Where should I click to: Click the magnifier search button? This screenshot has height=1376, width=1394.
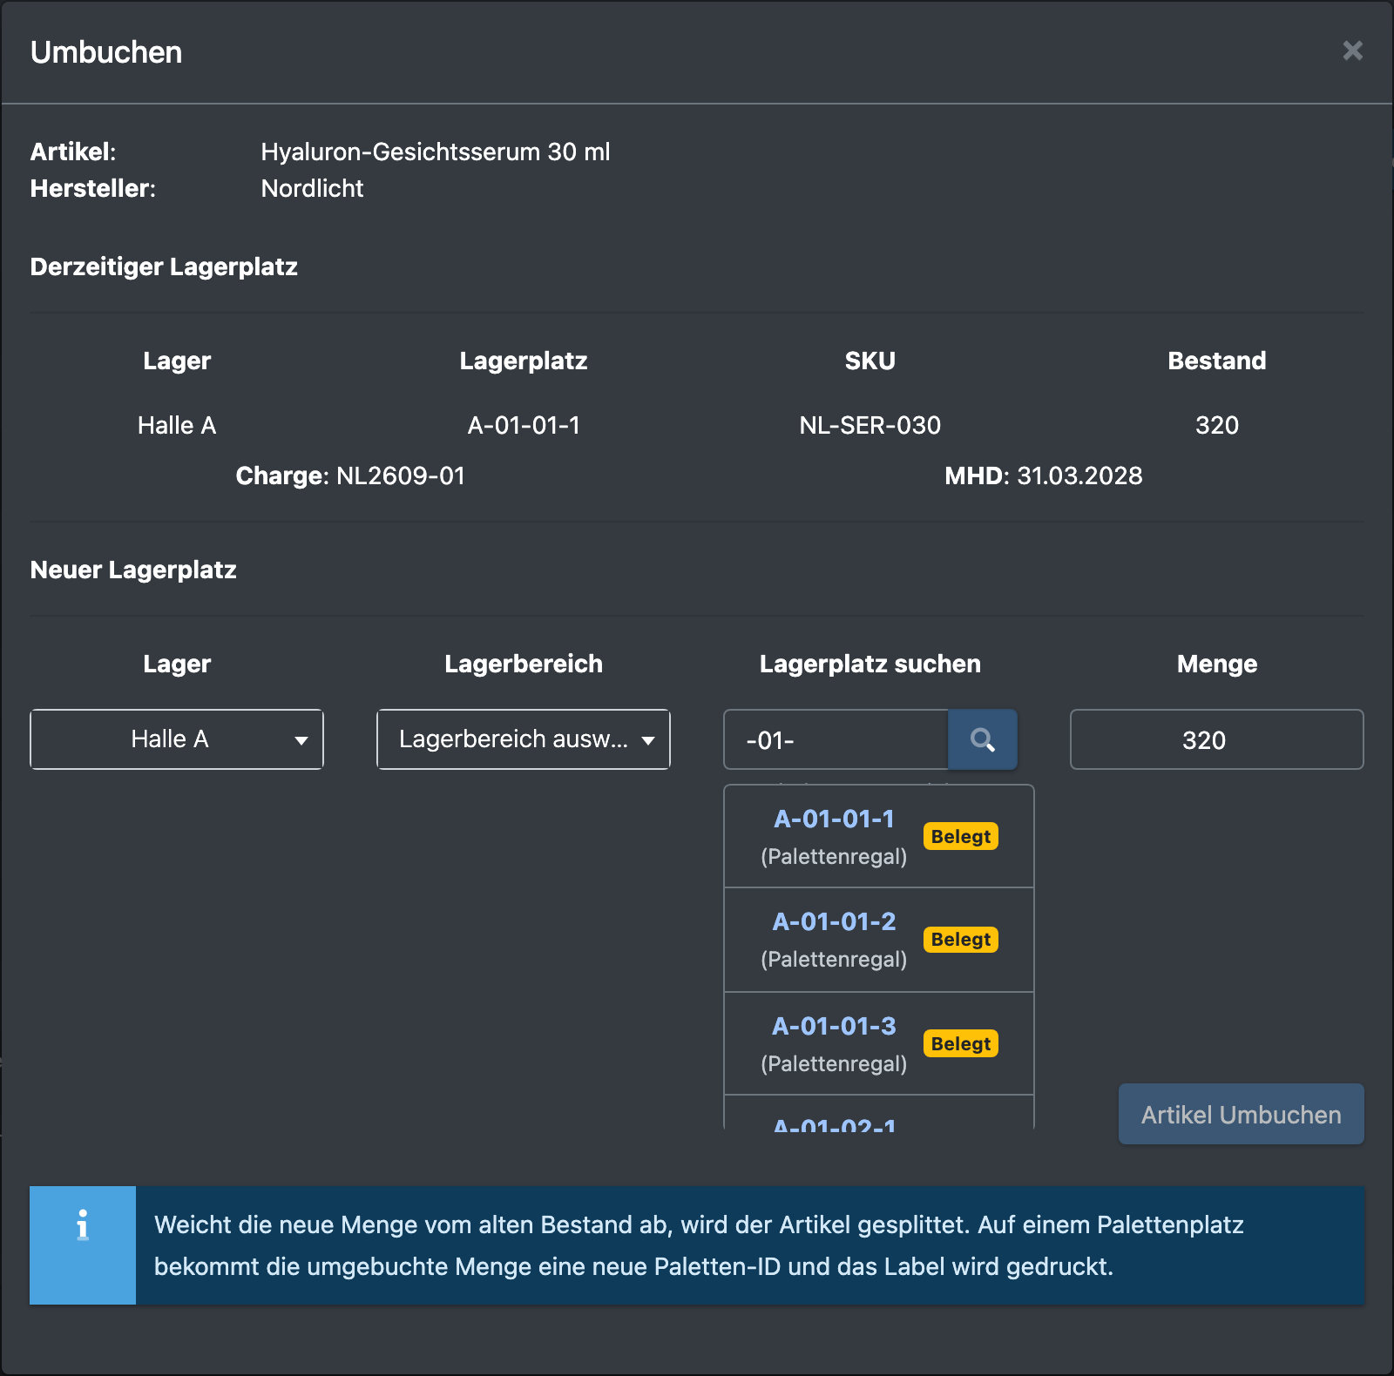click(x=982, y=739)
